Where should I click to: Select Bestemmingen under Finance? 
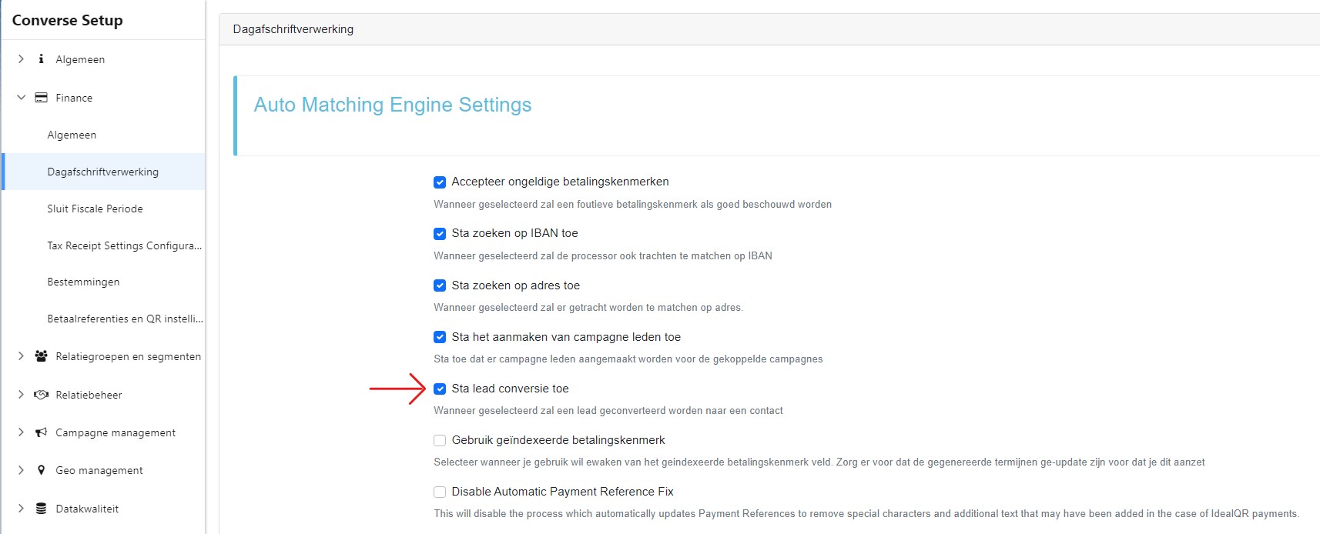[83, 282]
